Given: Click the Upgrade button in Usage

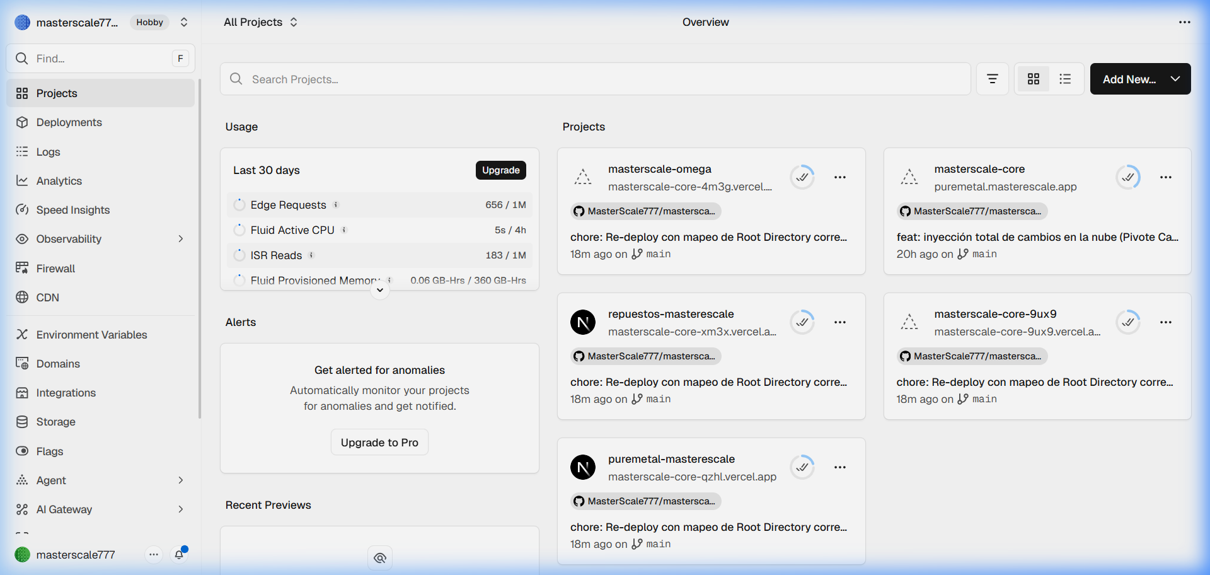Looking at the screenshot, I should pyautogui.click(x=501, y=170).
